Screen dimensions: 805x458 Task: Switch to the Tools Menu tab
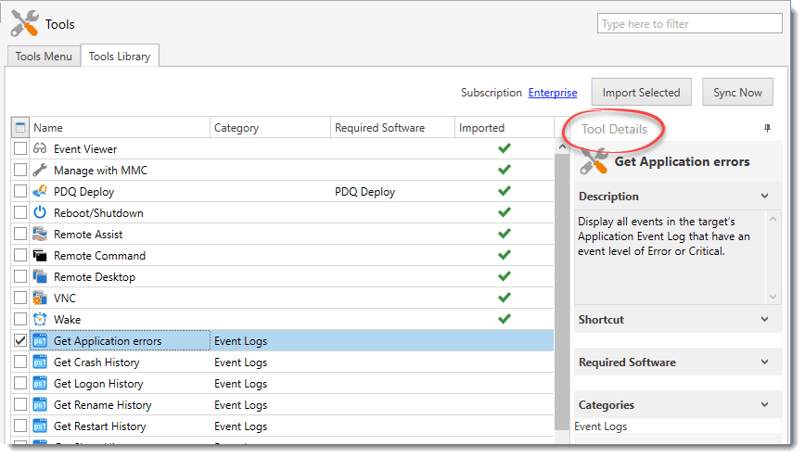(44, 56)
